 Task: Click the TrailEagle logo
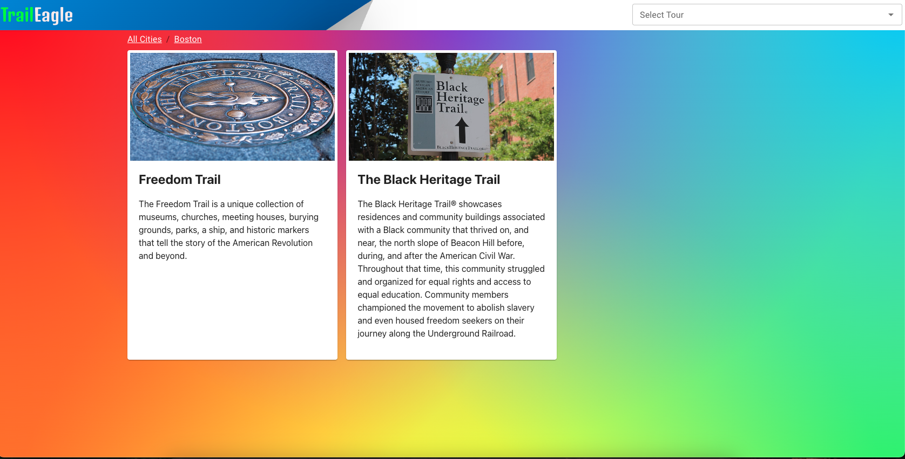tap(37, 15)
